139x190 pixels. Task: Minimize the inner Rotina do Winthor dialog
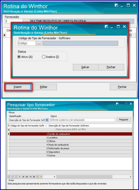tap(112, 27)
